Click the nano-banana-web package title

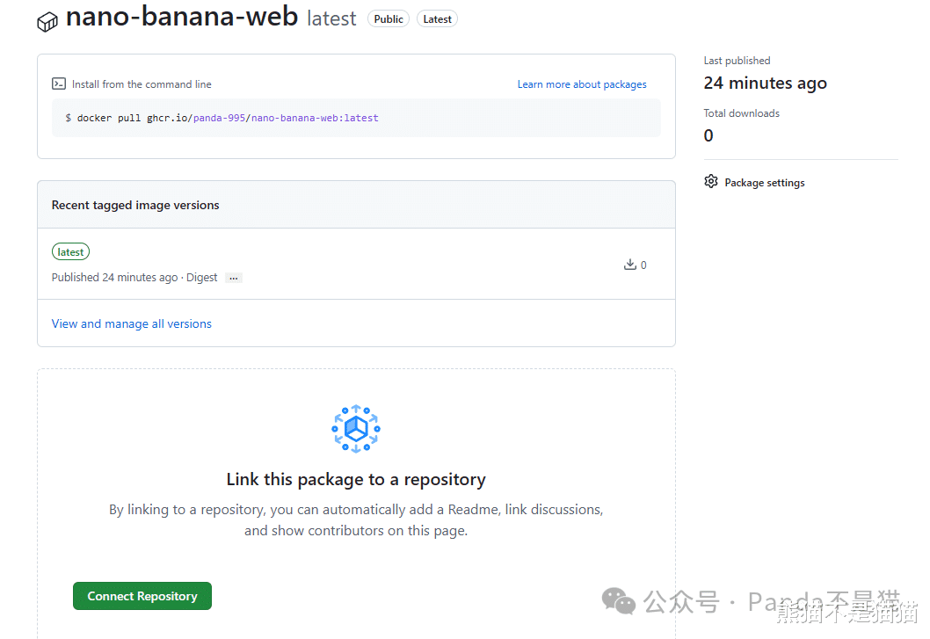(x=182, y=17)
